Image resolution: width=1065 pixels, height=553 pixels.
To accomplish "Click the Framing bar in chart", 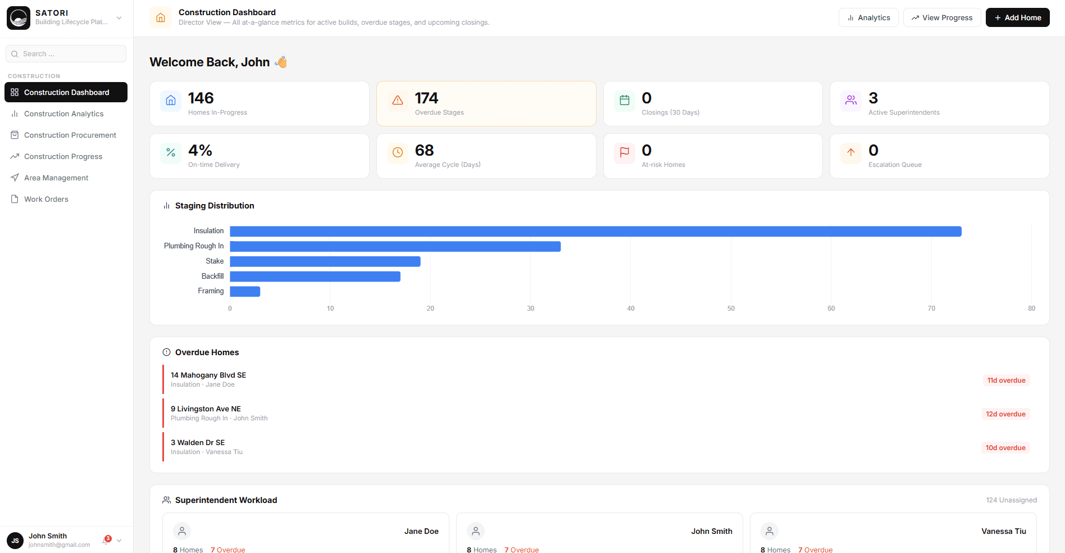I will coord(245,291).
